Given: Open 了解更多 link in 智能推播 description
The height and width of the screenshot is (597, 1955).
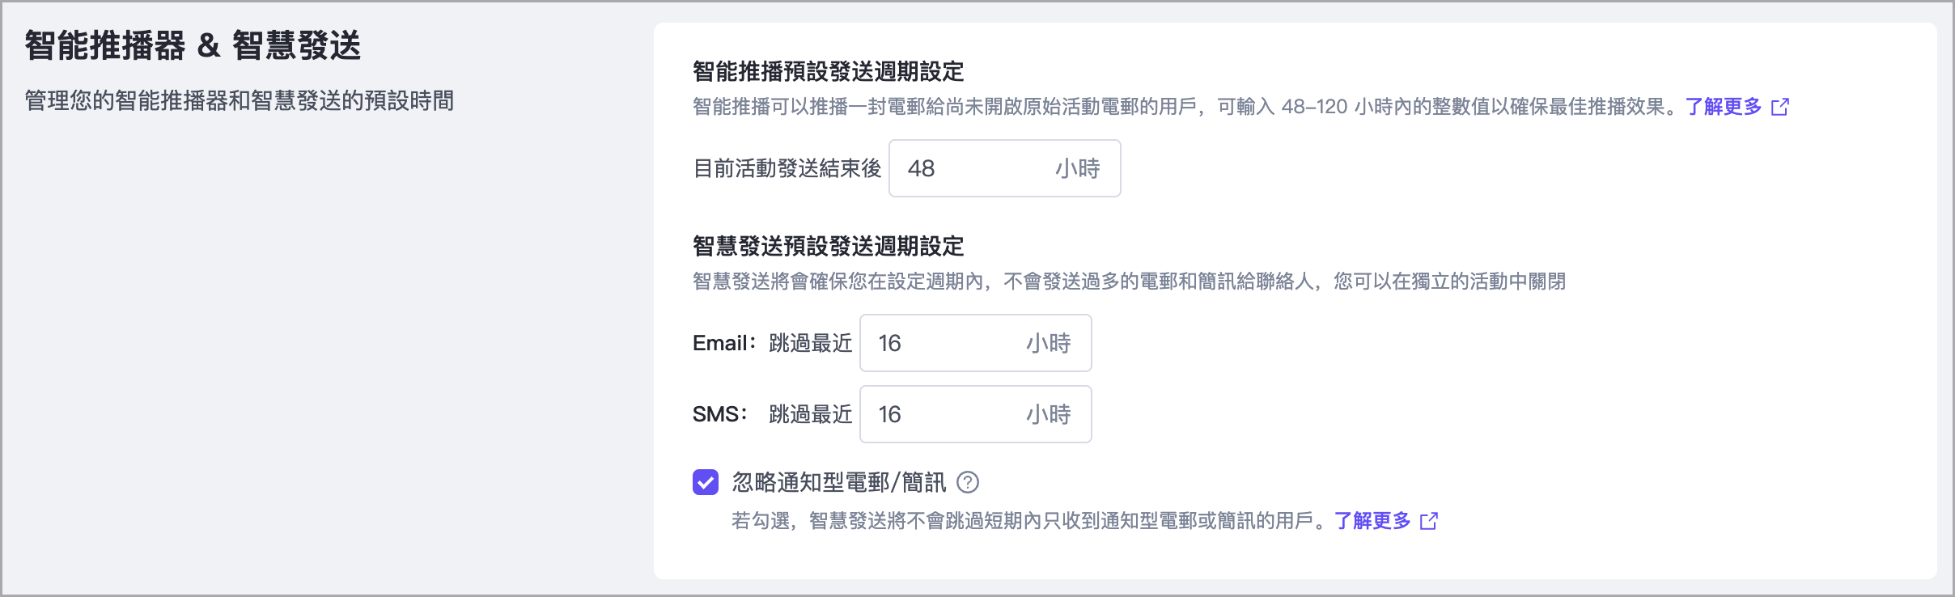Looking at the screenshot, I should coord(1724,107).
